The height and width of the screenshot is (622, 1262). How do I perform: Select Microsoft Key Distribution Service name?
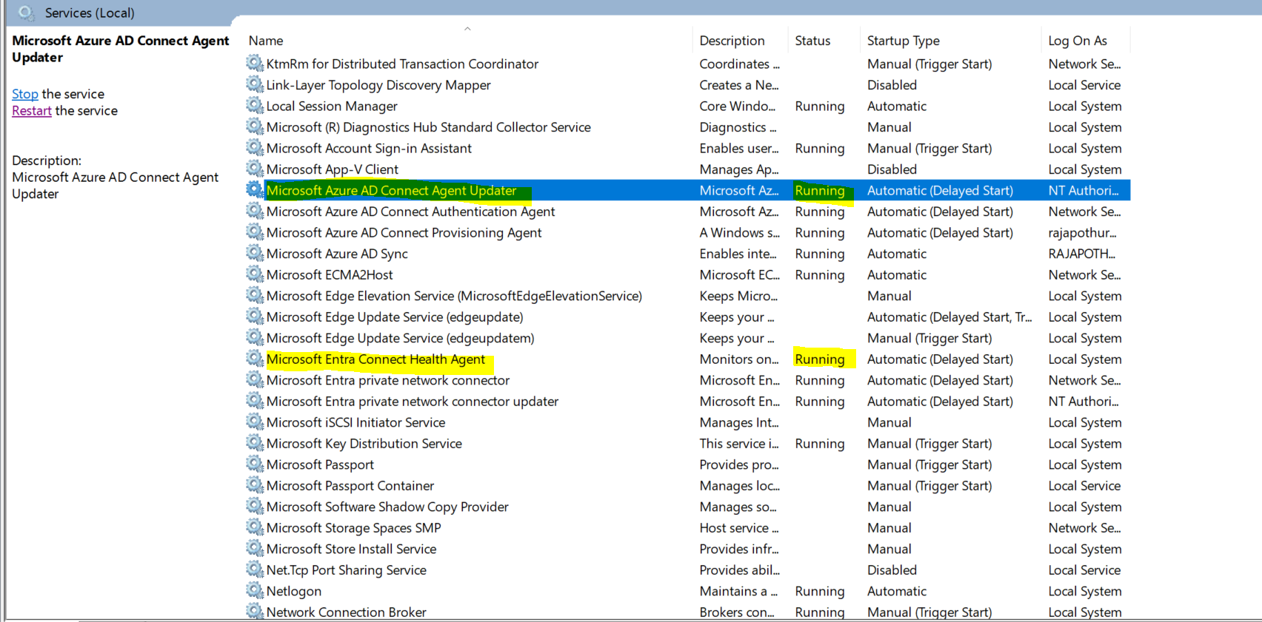click(x=364, y=444)
